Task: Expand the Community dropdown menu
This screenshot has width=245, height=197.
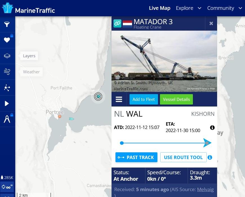Action: click(224, 8)
